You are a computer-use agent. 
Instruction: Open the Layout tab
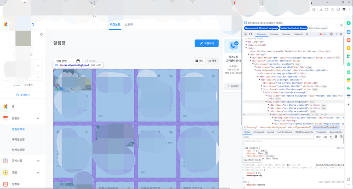click(x=271, y=132)
